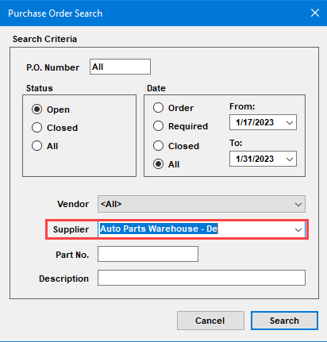The height and width of the screenshot is (342, 327).
Task: Click the Search button
Action: [284, 321]
